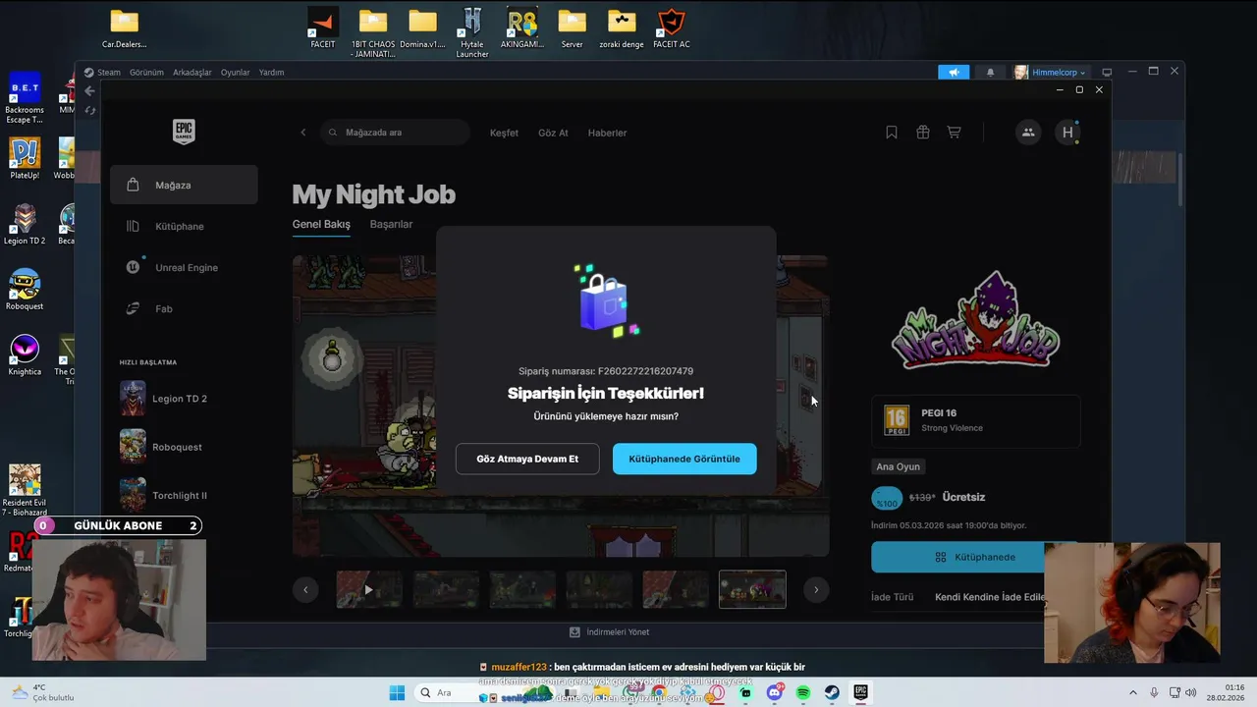This screenshot has height=707, width=1257.
Task: Click the Mağazada ara search field
Action: coord(395,133)
